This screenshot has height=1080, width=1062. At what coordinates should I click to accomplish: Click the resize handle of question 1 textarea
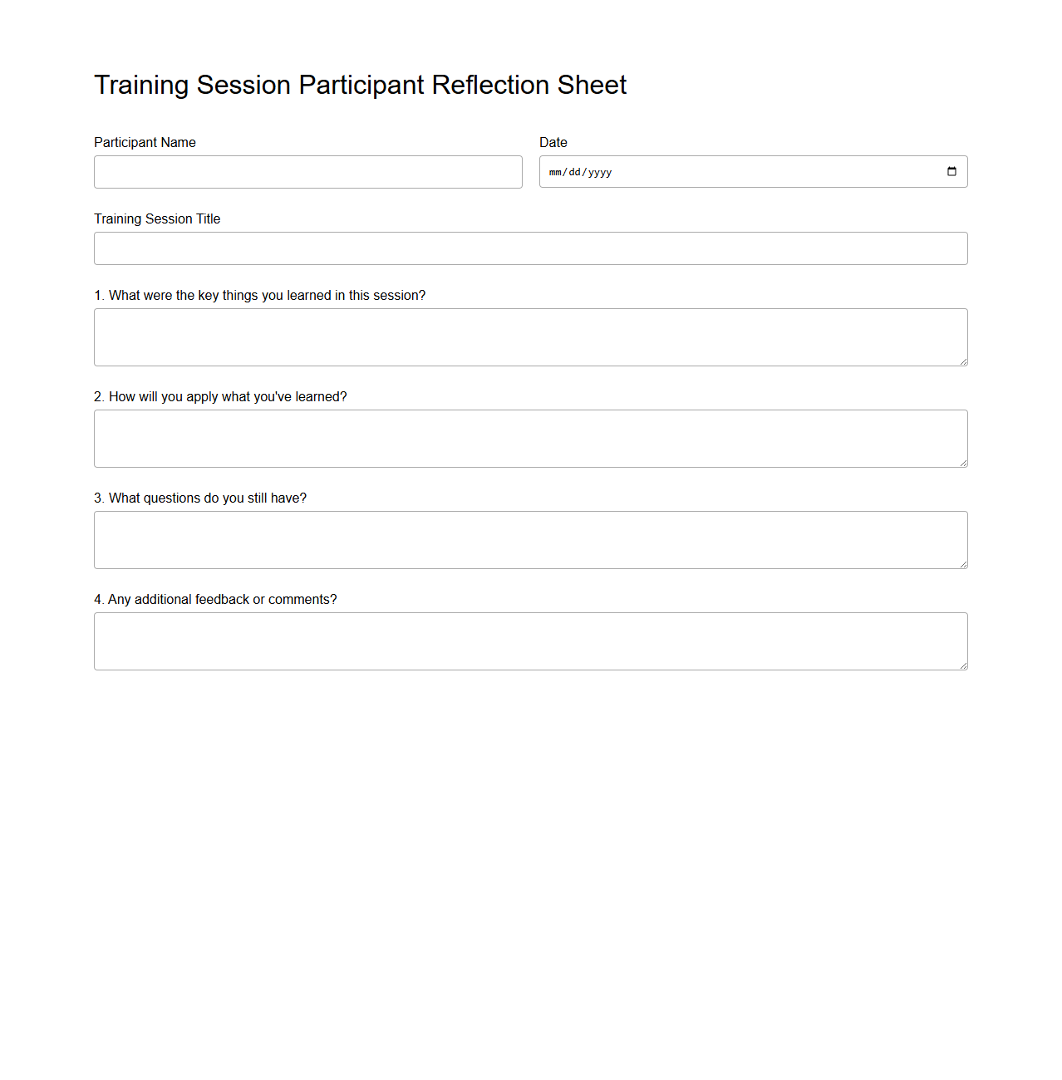click(964, 361)
